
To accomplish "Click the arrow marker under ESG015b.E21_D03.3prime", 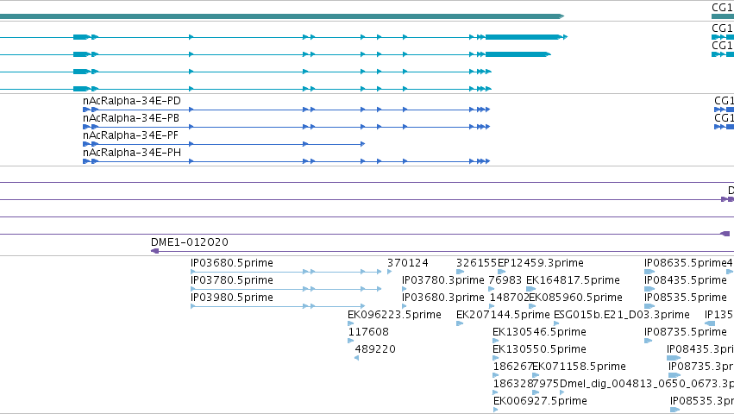I will 556,323.
